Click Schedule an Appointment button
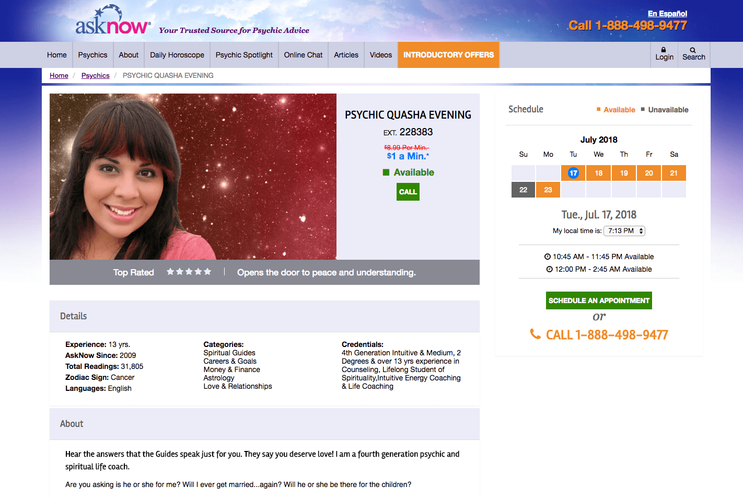The height and width of the screenshot is (498, 743). (x=599, y=300)
